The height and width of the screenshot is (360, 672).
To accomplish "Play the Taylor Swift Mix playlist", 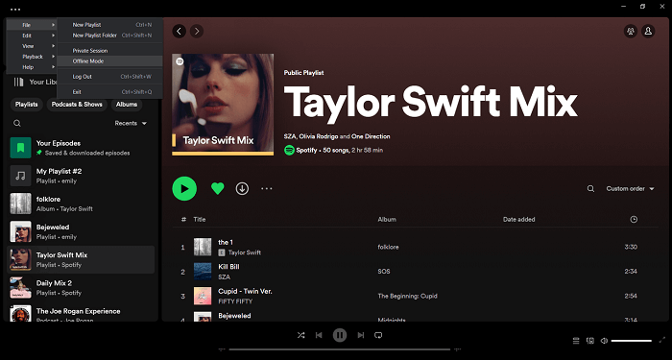I will pyautogui.click(x=184, y=188).
